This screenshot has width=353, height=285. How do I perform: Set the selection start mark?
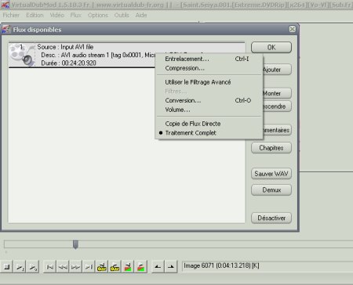[x=158, y=267]
